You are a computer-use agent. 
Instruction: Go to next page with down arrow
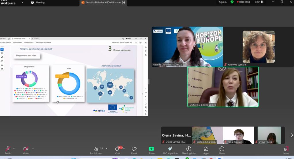[146, 100]
